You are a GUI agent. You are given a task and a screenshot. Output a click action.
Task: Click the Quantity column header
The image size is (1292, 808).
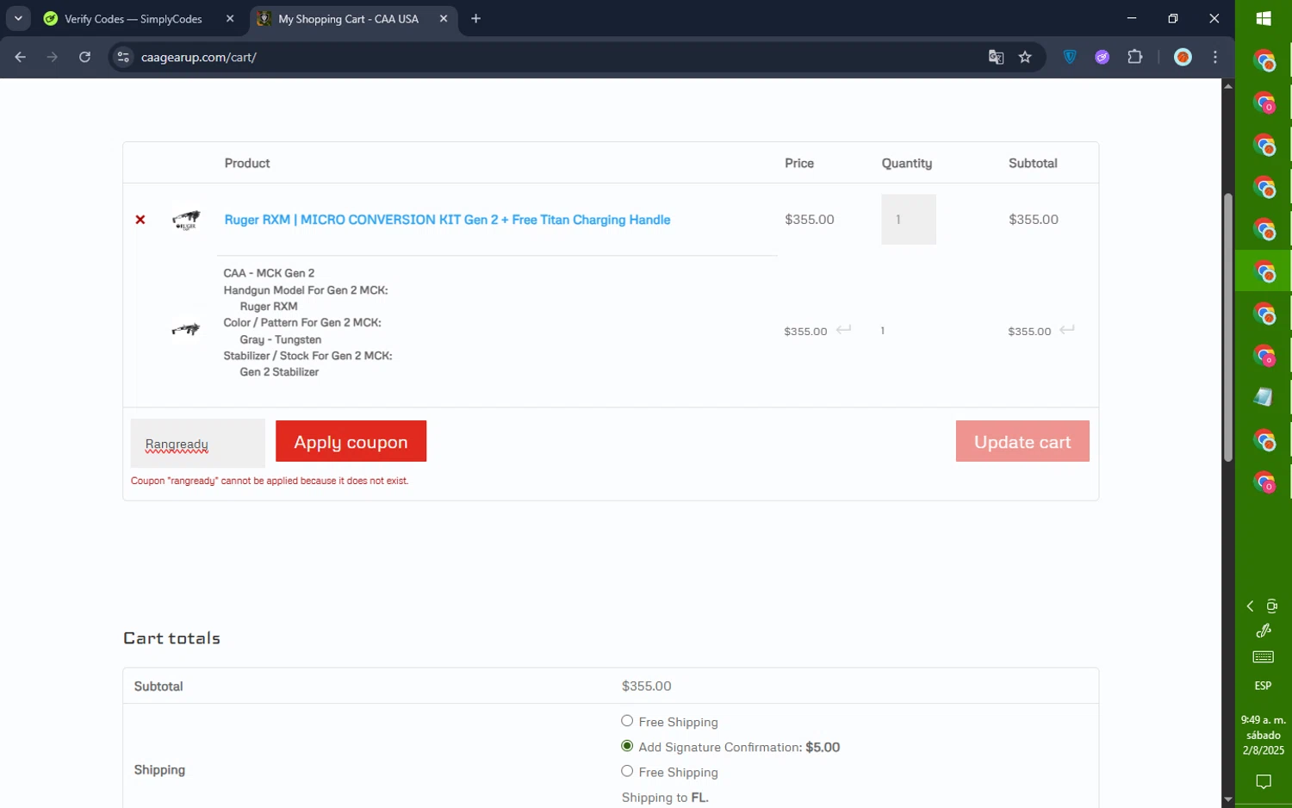(907, 163)
